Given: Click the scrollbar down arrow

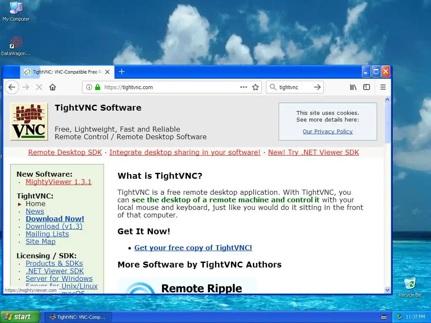Looking at the screenshot, I should [387, 290].
